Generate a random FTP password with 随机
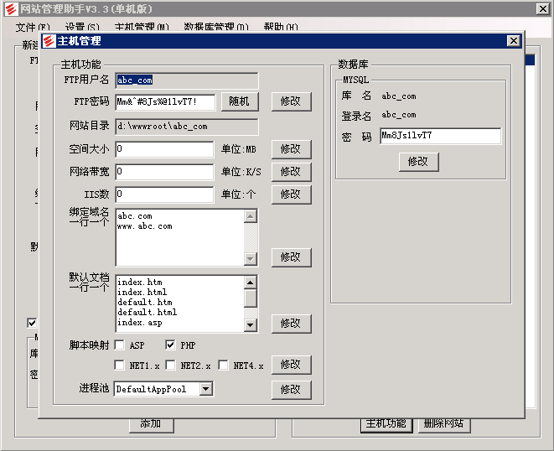This screenshot has height=451, width=554. click(x=240, y=101)
